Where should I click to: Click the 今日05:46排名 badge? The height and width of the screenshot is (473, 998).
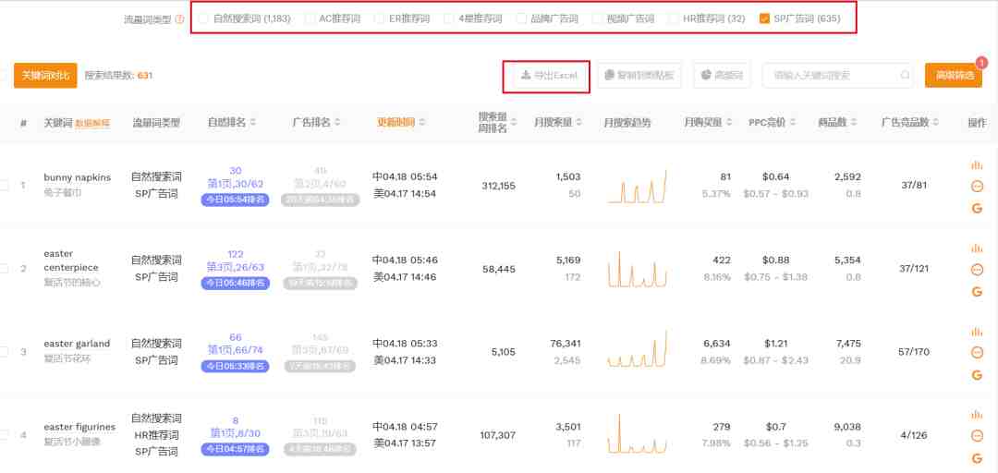[x=236, y=284]
